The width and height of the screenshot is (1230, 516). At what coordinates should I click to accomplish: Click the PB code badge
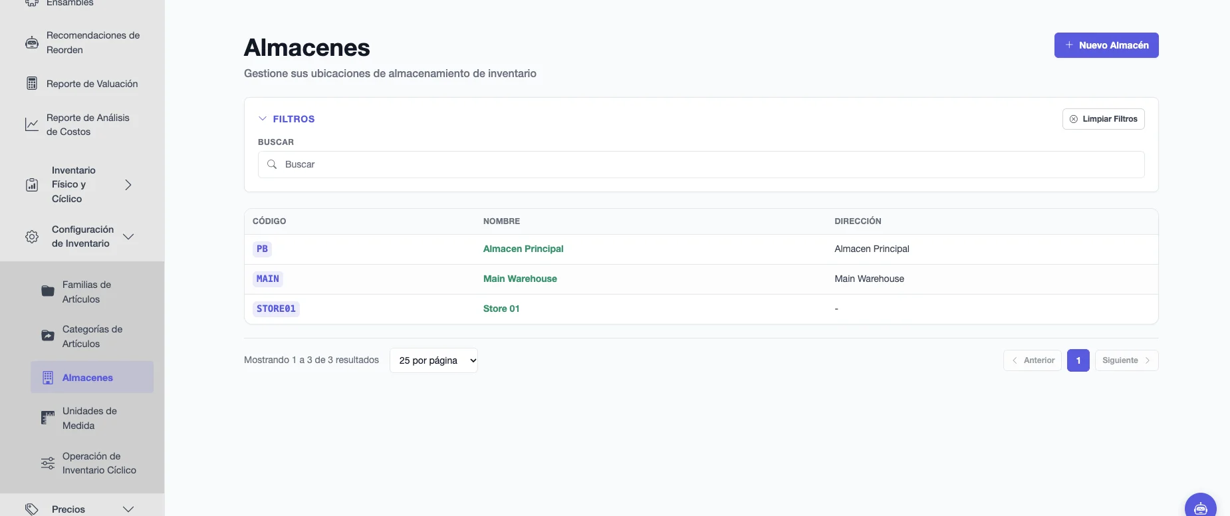point(262,249)
